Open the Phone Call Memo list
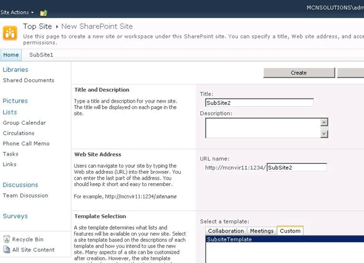Viewport: 364px width, 263px height. click(x=26, y=143)
